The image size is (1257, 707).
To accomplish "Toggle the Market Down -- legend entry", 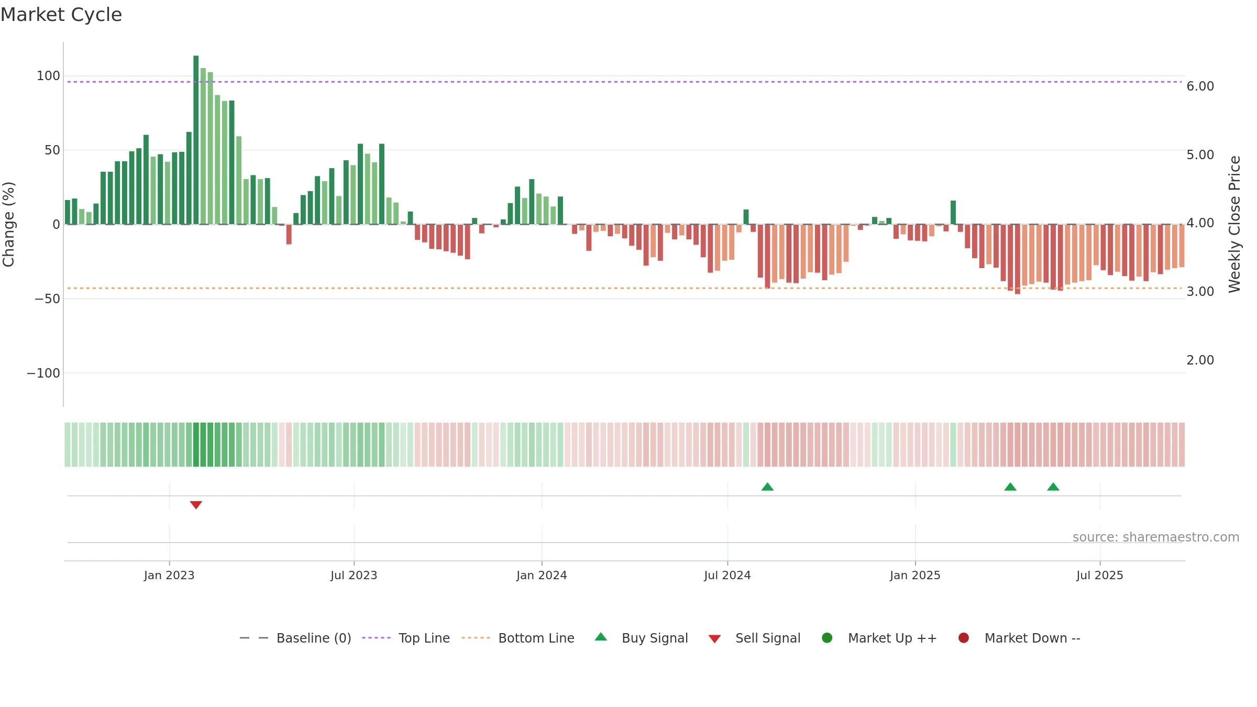I will [1019, 638].
